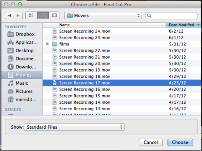Select list view mode button
Viewport: 202px width, 151px height.
pyautogui.click(x=43, y=15)
